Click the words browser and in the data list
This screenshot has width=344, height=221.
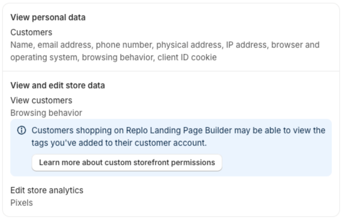295,45
